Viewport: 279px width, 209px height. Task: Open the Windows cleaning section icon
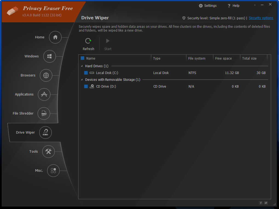point(50,56)
